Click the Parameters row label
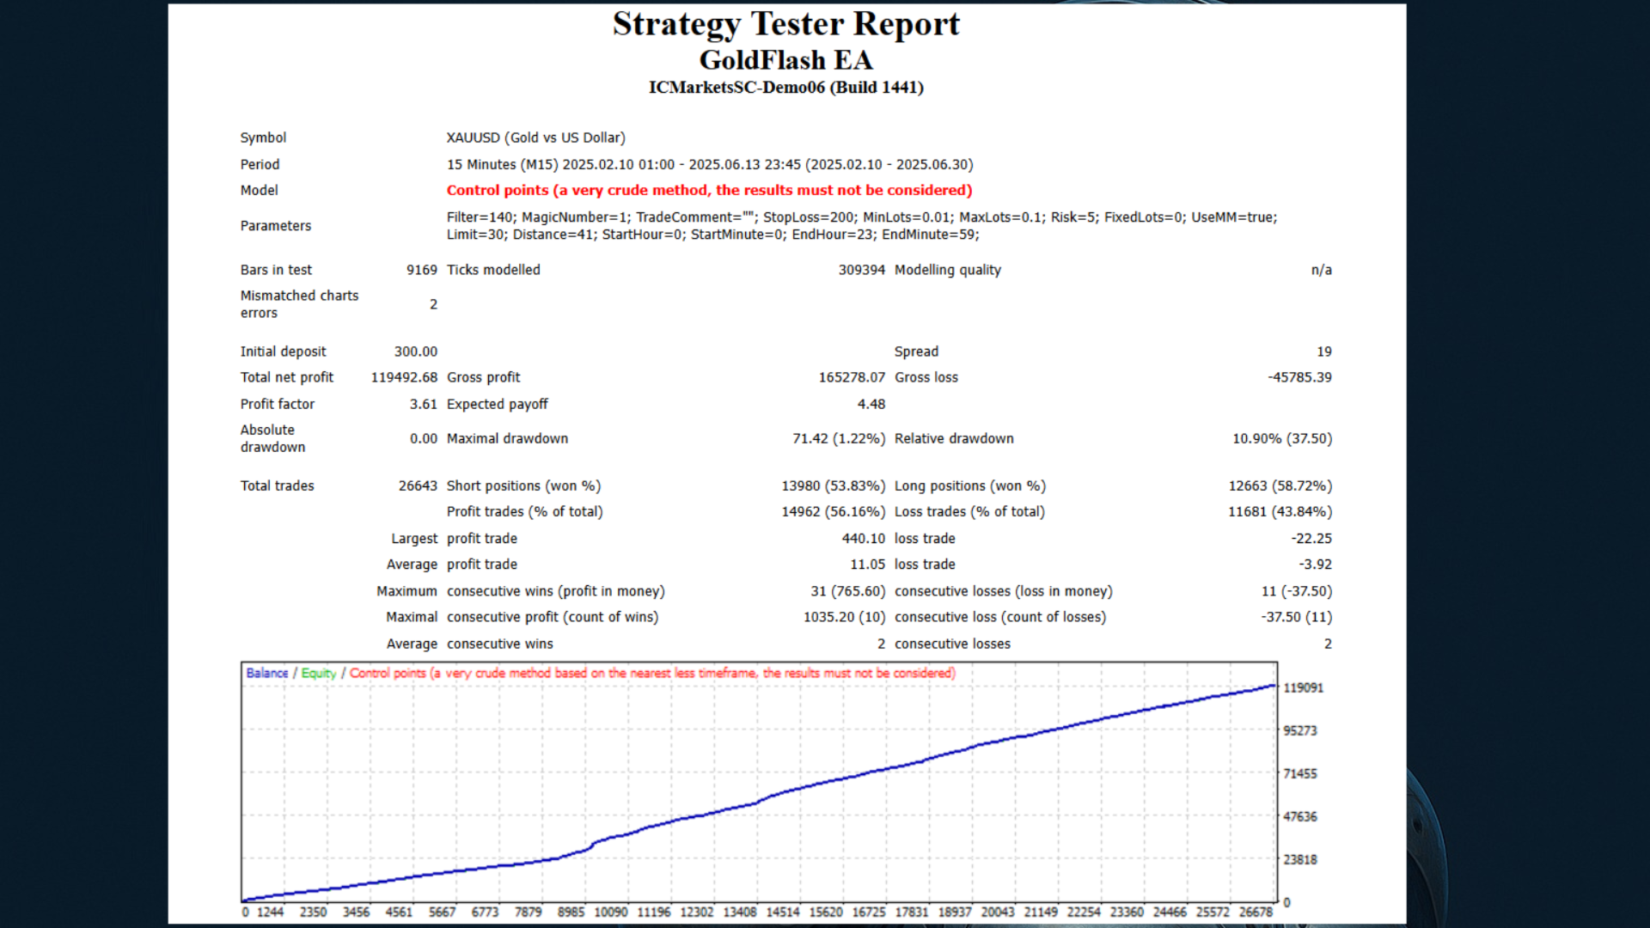The height and width of the screenshot is (928, 1650). 275,226
